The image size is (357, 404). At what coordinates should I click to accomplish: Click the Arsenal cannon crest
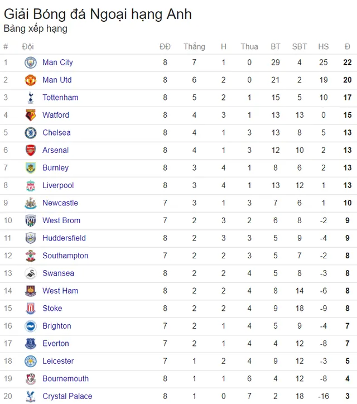coord(31,151)
